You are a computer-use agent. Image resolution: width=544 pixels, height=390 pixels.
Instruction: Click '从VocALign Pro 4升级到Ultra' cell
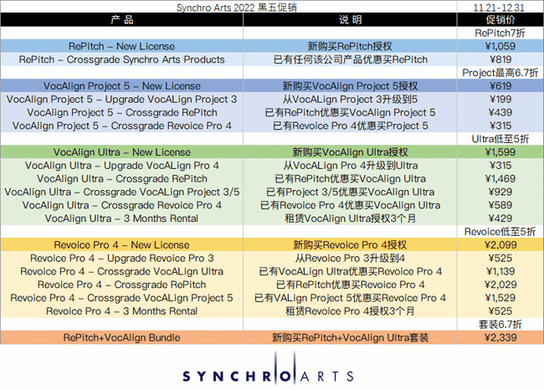click(x=351, y=166)
